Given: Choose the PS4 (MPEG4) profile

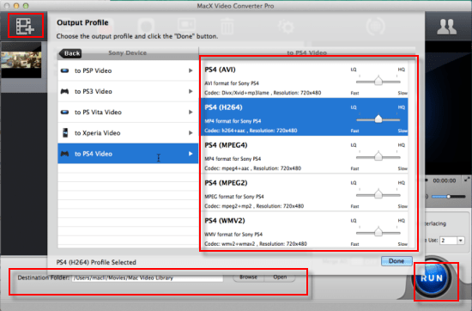Looking at the screenshot, I should tap(305, 155).
